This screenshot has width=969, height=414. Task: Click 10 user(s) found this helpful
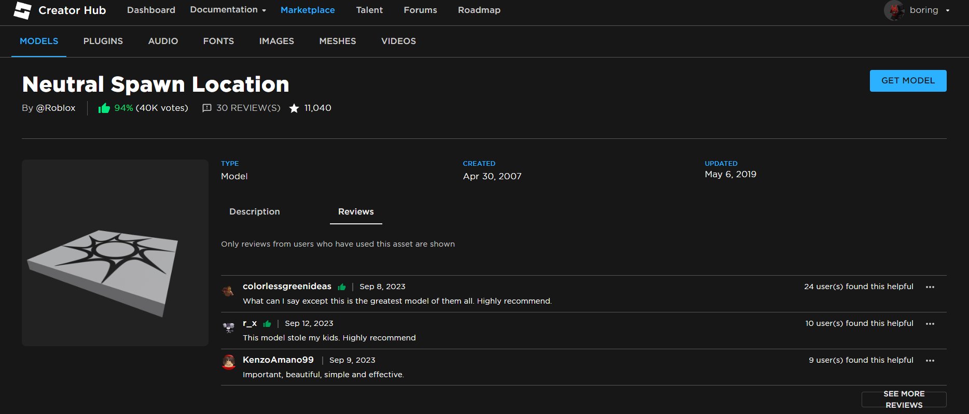(859, 323)
